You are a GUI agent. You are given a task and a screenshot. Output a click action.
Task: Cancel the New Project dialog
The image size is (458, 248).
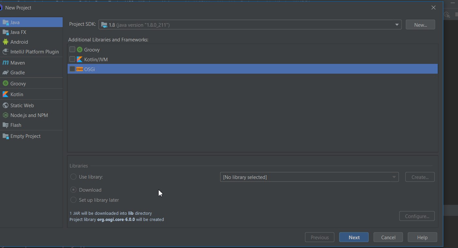(388, 237)
